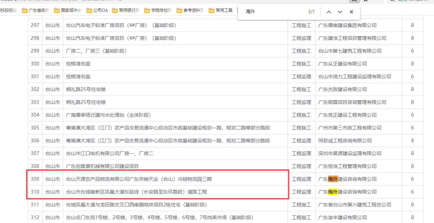Open 广东省政府 bookmark folder
The width and height of the screenshot is (434, 223).
coord(36,10)
